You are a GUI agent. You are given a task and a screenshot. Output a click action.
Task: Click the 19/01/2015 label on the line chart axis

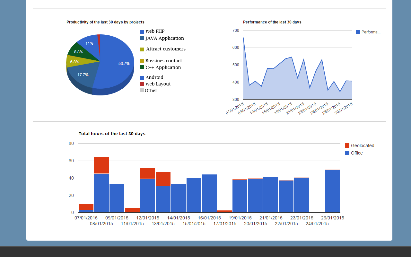tap(283, 109)
